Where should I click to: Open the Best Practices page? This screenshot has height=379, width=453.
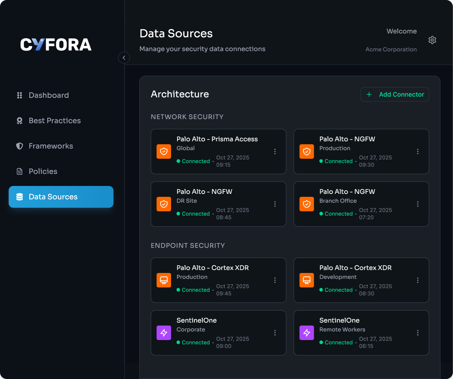tap(61, 121)
